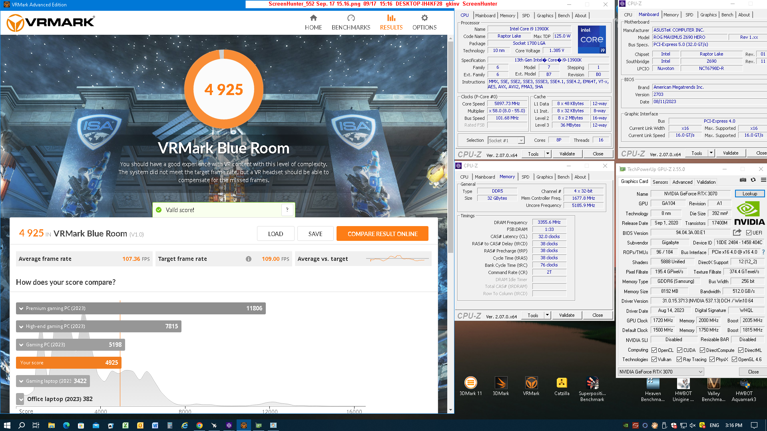Click COMPARE RESULT ONLINE
The image size is (767, 431).
click(x=383, y=234)
